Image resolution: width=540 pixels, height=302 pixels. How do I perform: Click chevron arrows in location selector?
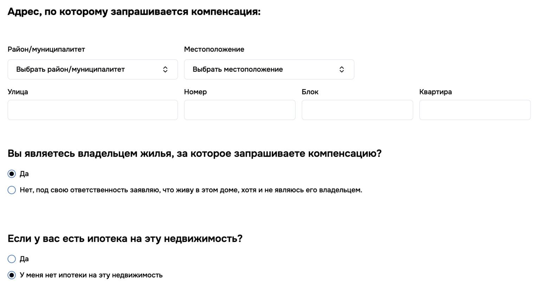341,70
